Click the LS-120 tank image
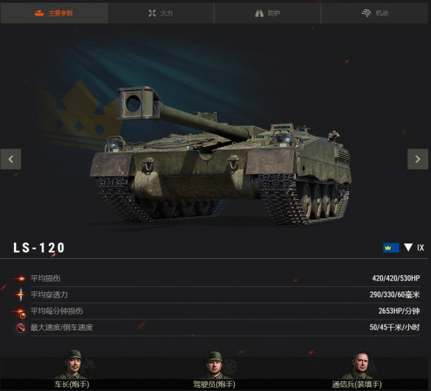The width and height of the screenshot is (431, 391). pyautogui.click(x=220, y=156)
